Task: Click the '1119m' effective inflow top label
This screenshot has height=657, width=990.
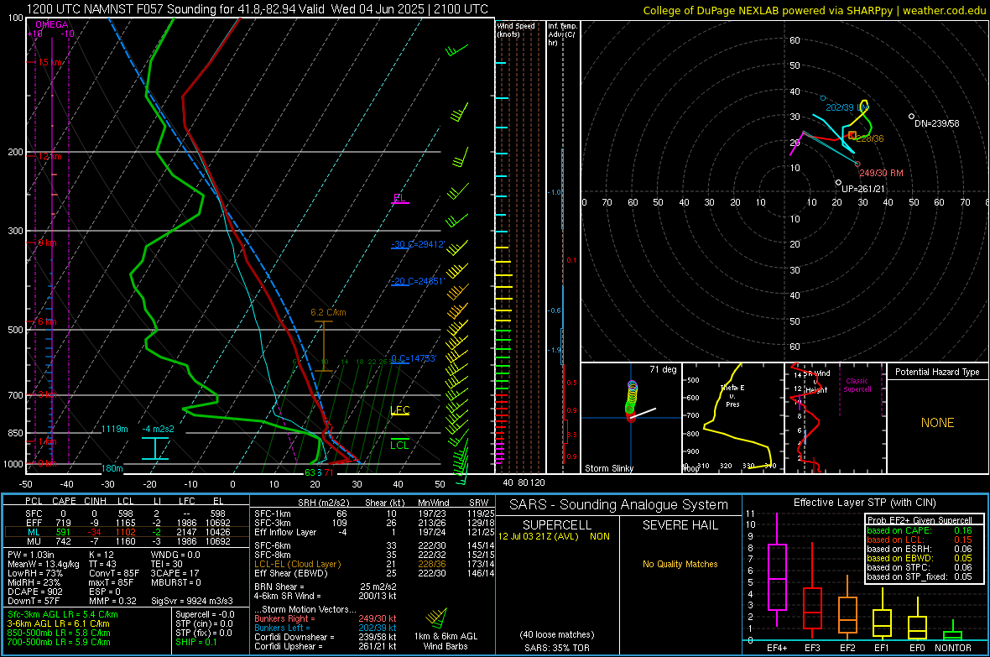Action: click(114, 429)
